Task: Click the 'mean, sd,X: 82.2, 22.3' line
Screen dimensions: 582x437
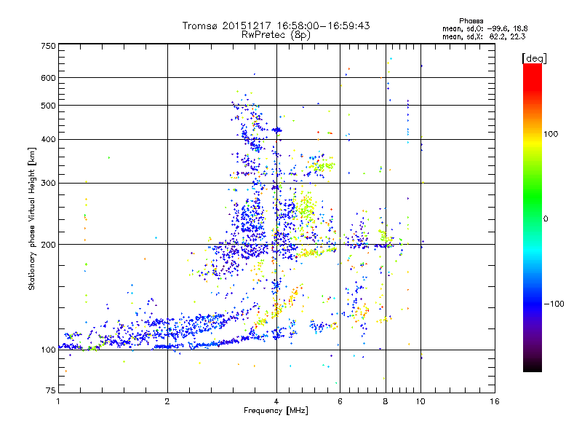Action: [484, 36]
